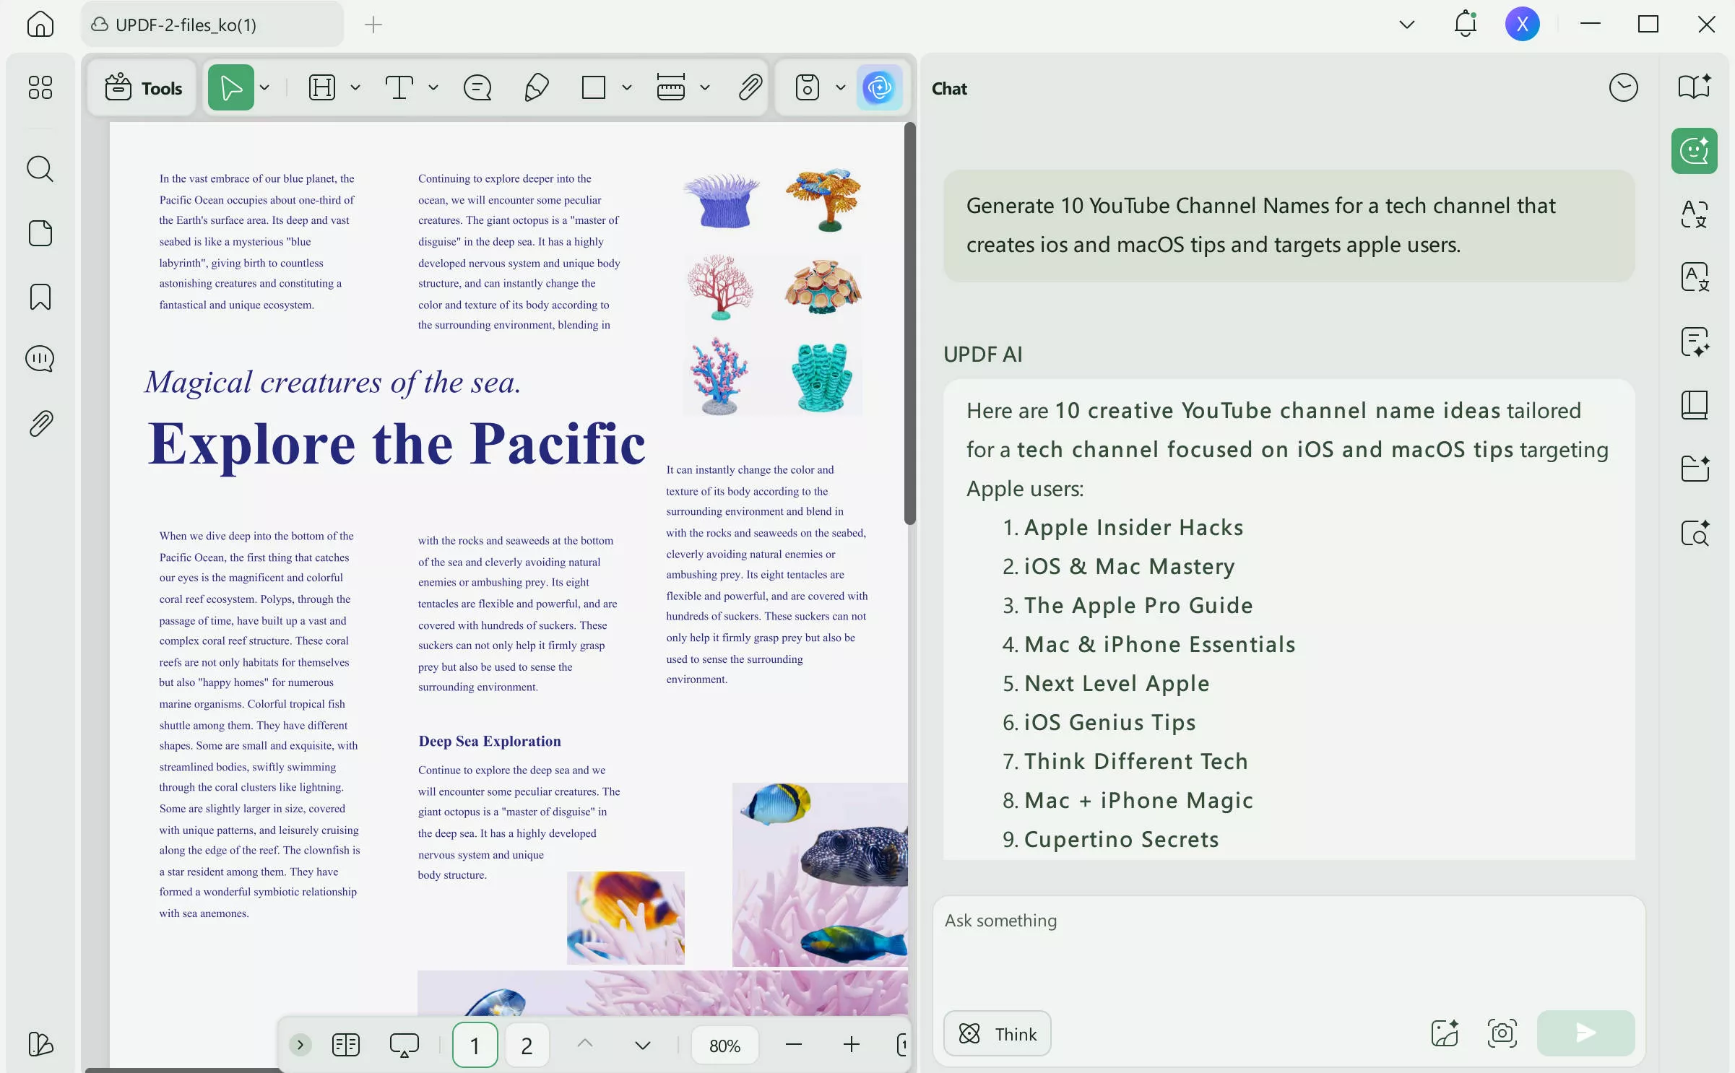Screen dimensions: 1735x1073
Task: Select the pencil drawing tool
Action: coord(536,88)
